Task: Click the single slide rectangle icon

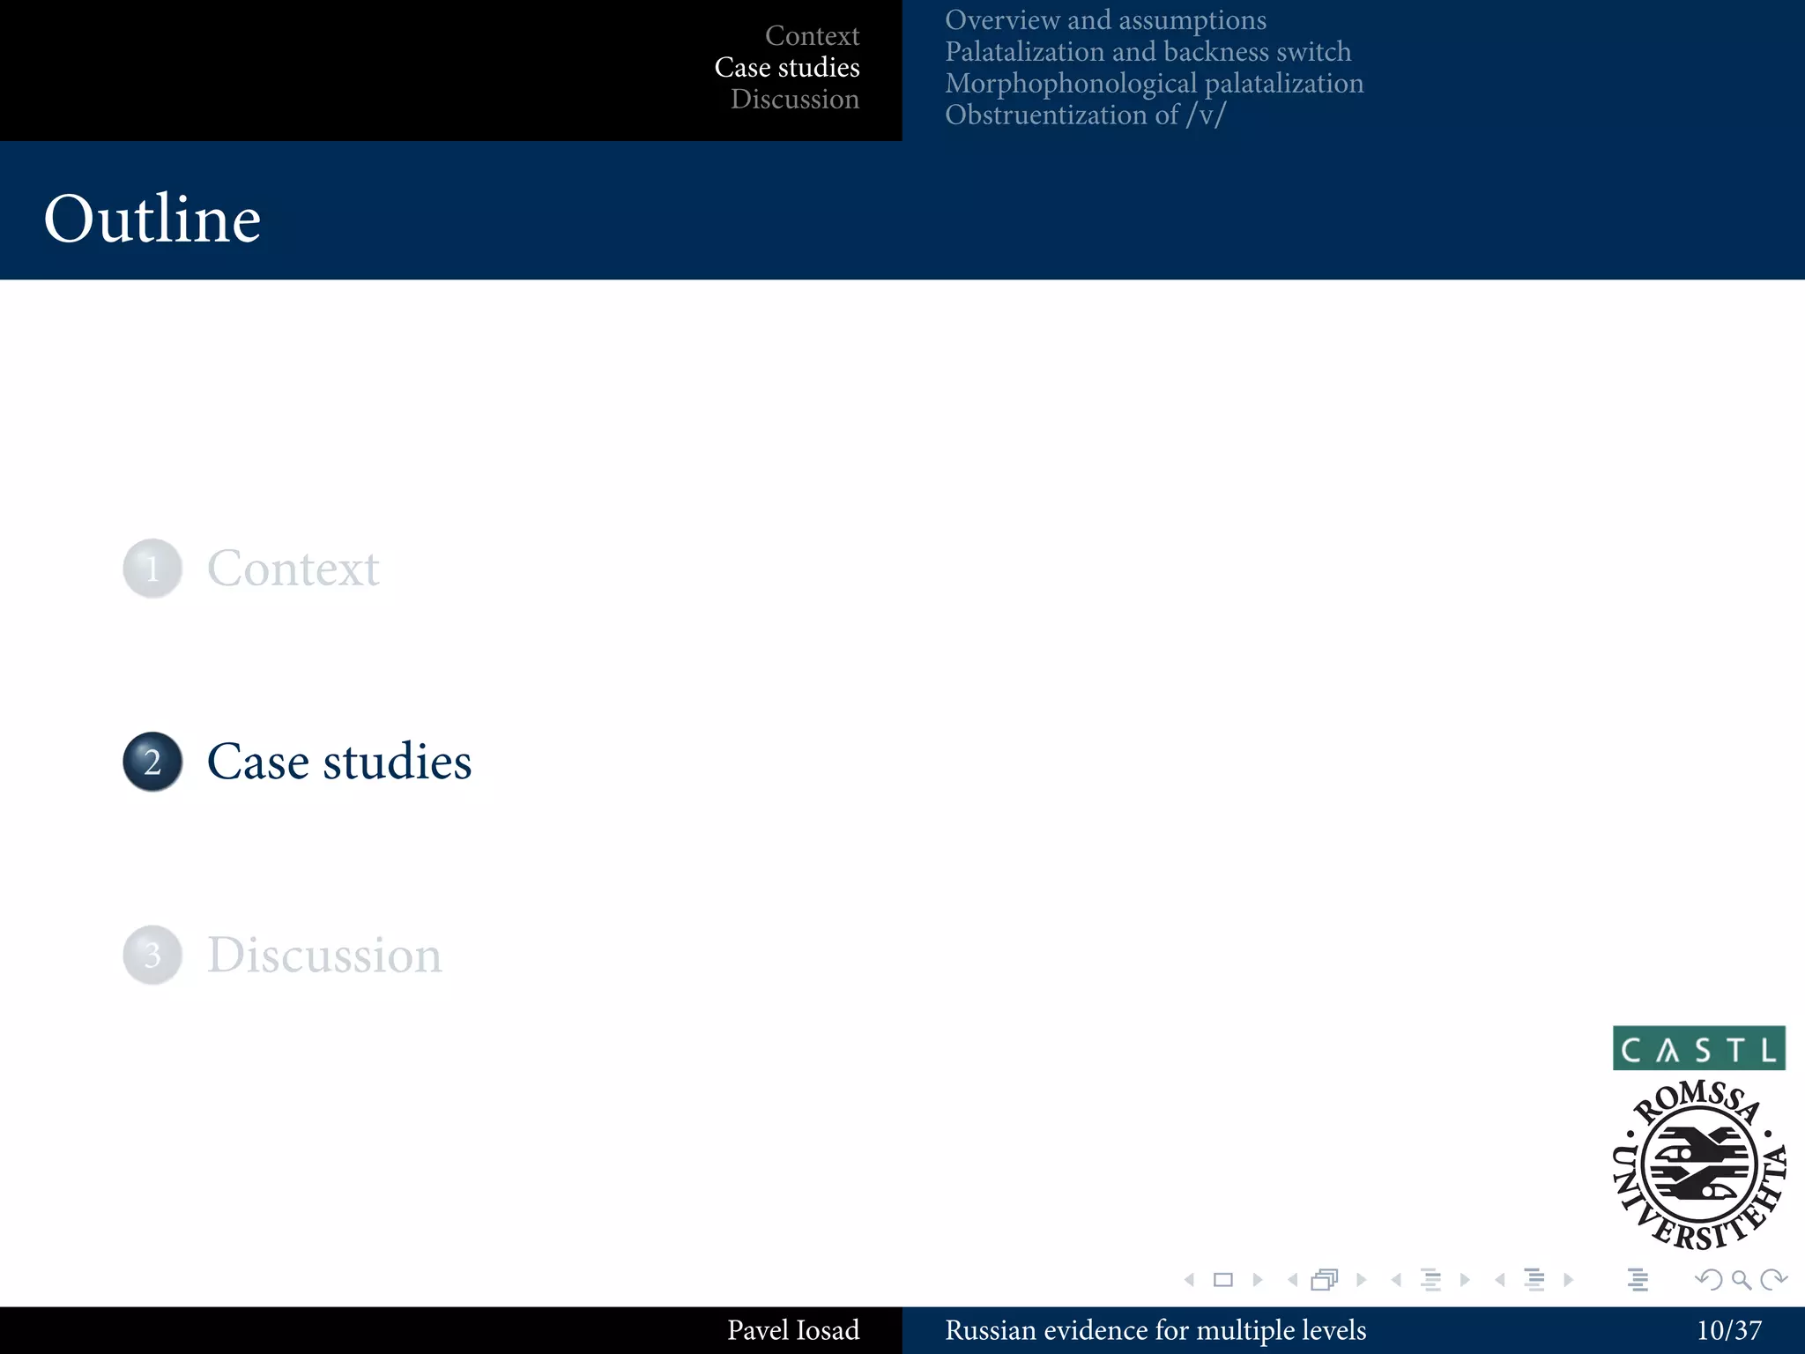Action: [x=1223, y=1280]
